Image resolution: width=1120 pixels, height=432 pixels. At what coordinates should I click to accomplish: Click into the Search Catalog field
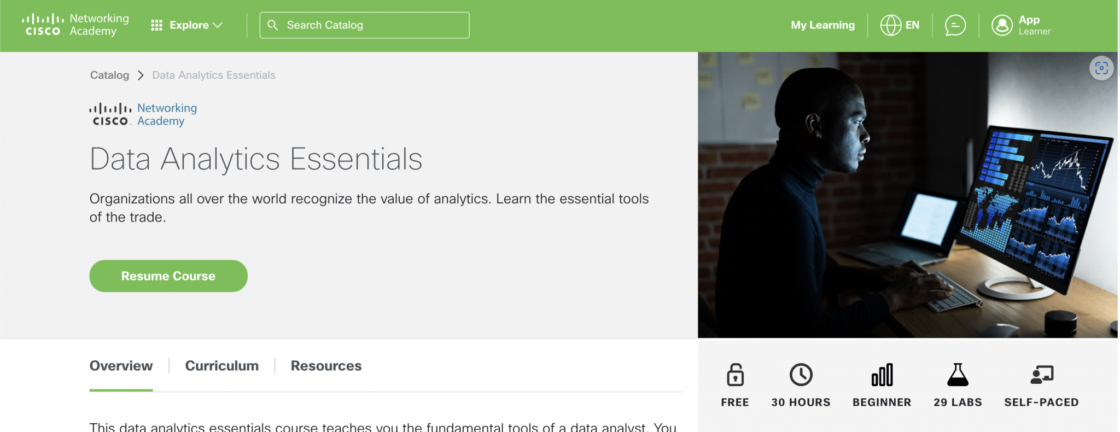click(372, 25)
